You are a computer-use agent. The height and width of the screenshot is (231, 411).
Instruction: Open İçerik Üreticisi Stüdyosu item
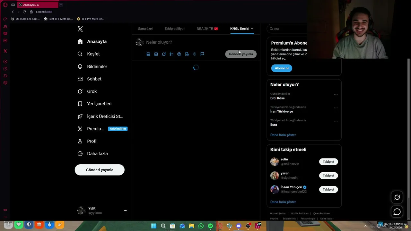(x=101, y=116)
